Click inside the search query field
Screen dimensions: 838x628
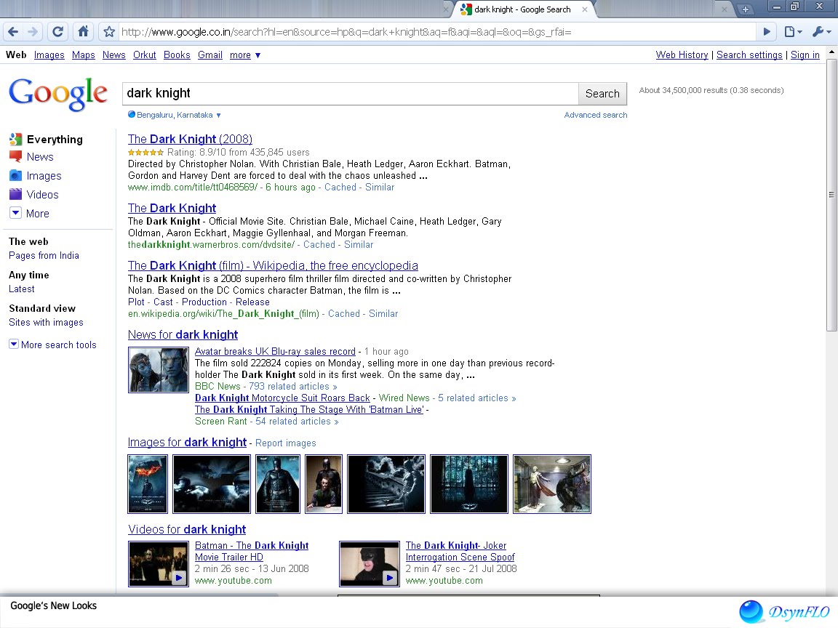pos(349,94)
